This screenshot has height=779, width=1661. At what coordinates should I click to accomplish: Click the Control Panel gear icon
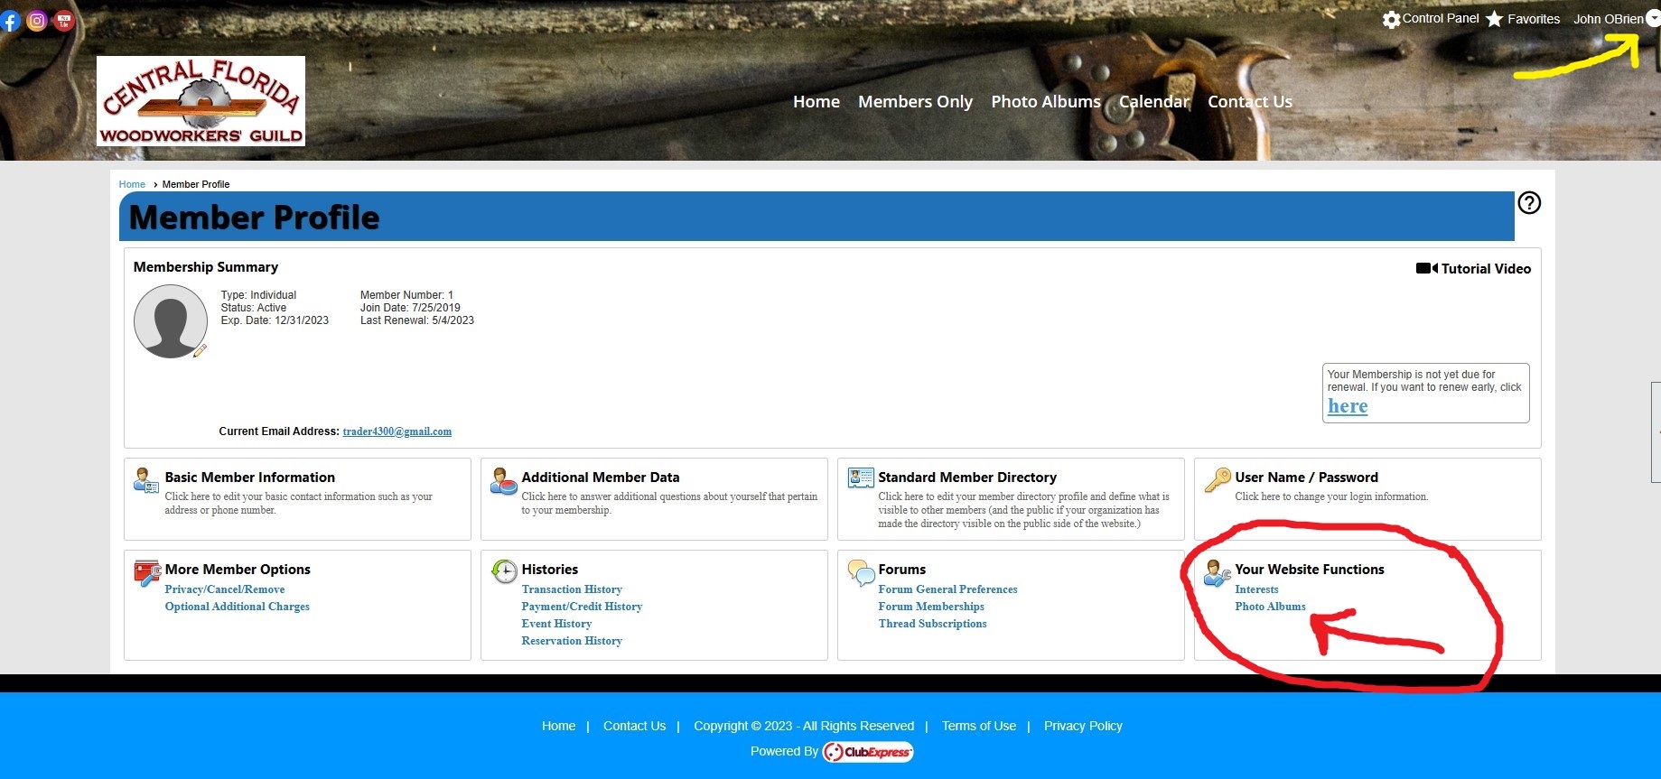[1391, 19]
